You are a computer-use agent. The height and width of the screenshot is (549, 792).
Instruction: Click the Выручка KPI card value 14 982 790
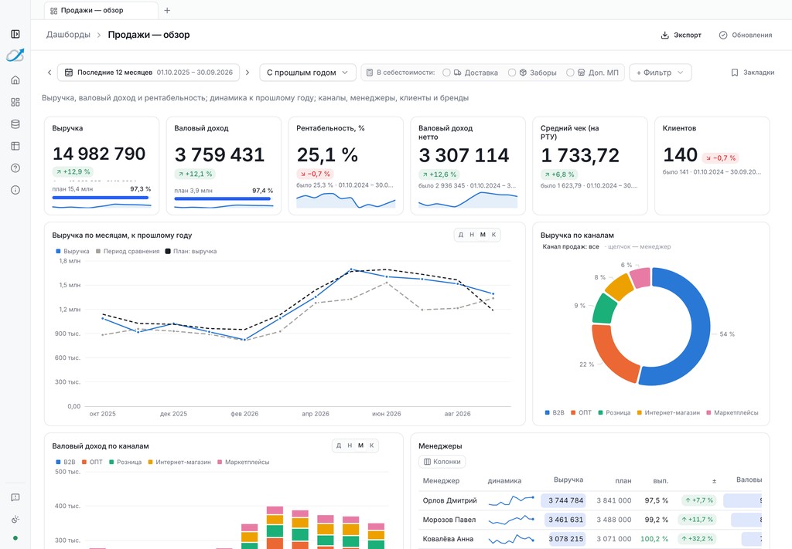[x=99, y=154]
